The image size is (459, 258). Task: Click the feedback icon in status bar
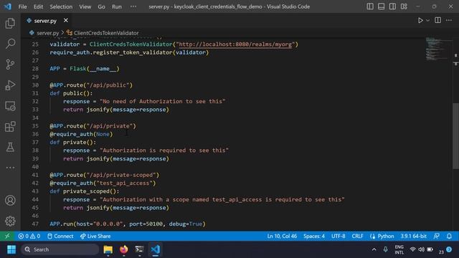tap(437, 236)
